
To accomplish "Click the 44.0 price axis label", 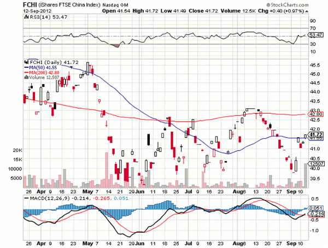I will (315, 92).
